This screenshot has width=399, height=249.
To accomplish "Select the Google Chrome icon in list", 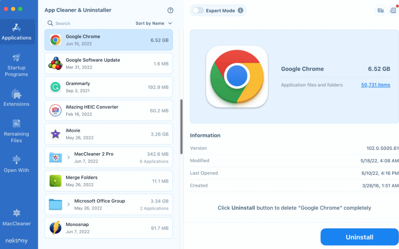I will (55, 40).
